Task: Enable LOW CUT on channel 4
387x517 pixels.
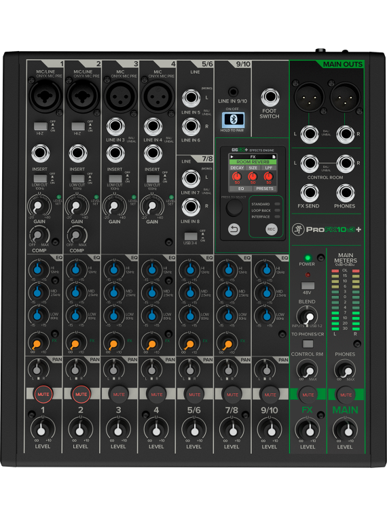Action: point(153,178)
